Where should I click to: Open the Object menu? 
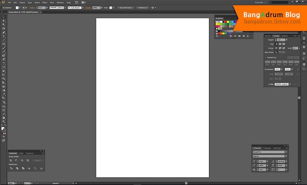pos(22,3)
